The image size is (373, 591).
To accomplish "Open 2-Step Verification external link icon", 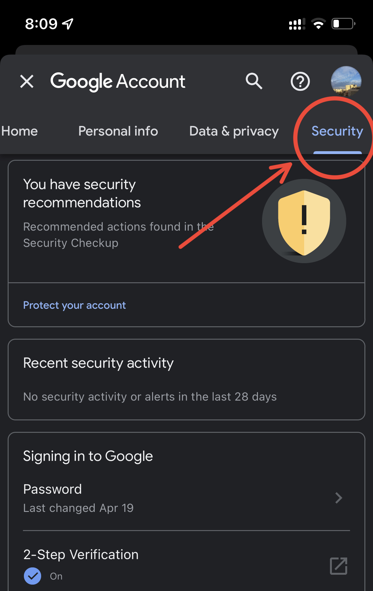I will click(339, 566).
